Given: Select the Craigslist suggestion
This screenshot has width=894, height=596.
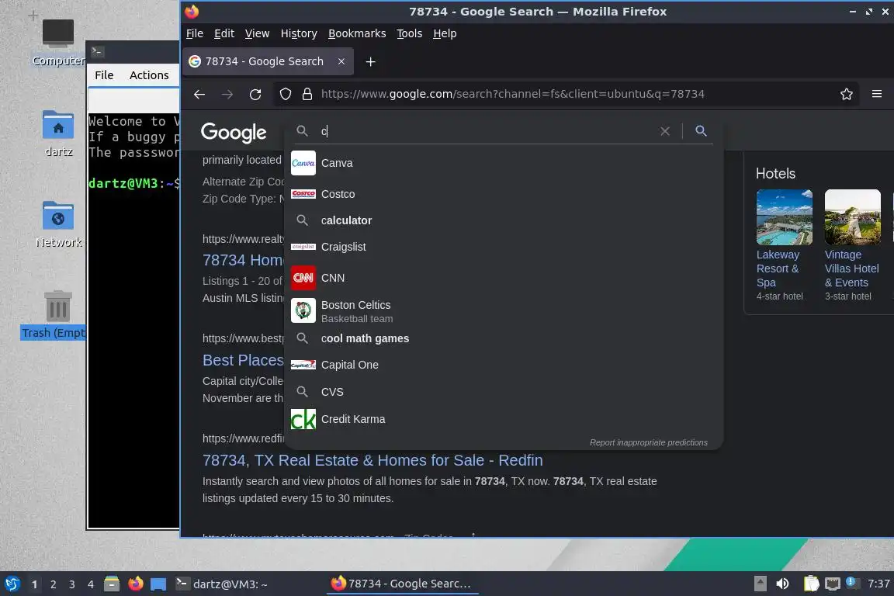Looking at the screenshot, I should pyautogui.click(x=504, y=247).
